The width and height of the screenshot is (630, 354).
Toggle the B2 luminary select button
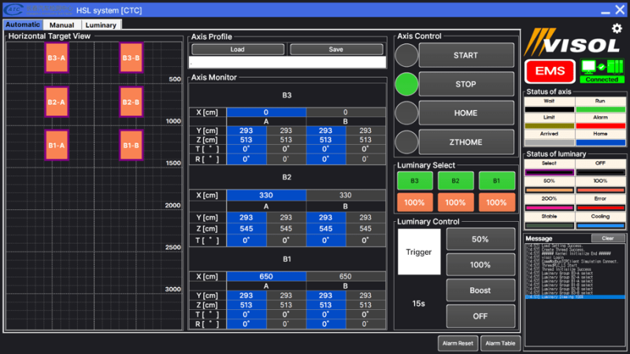[x=456, y=181]
